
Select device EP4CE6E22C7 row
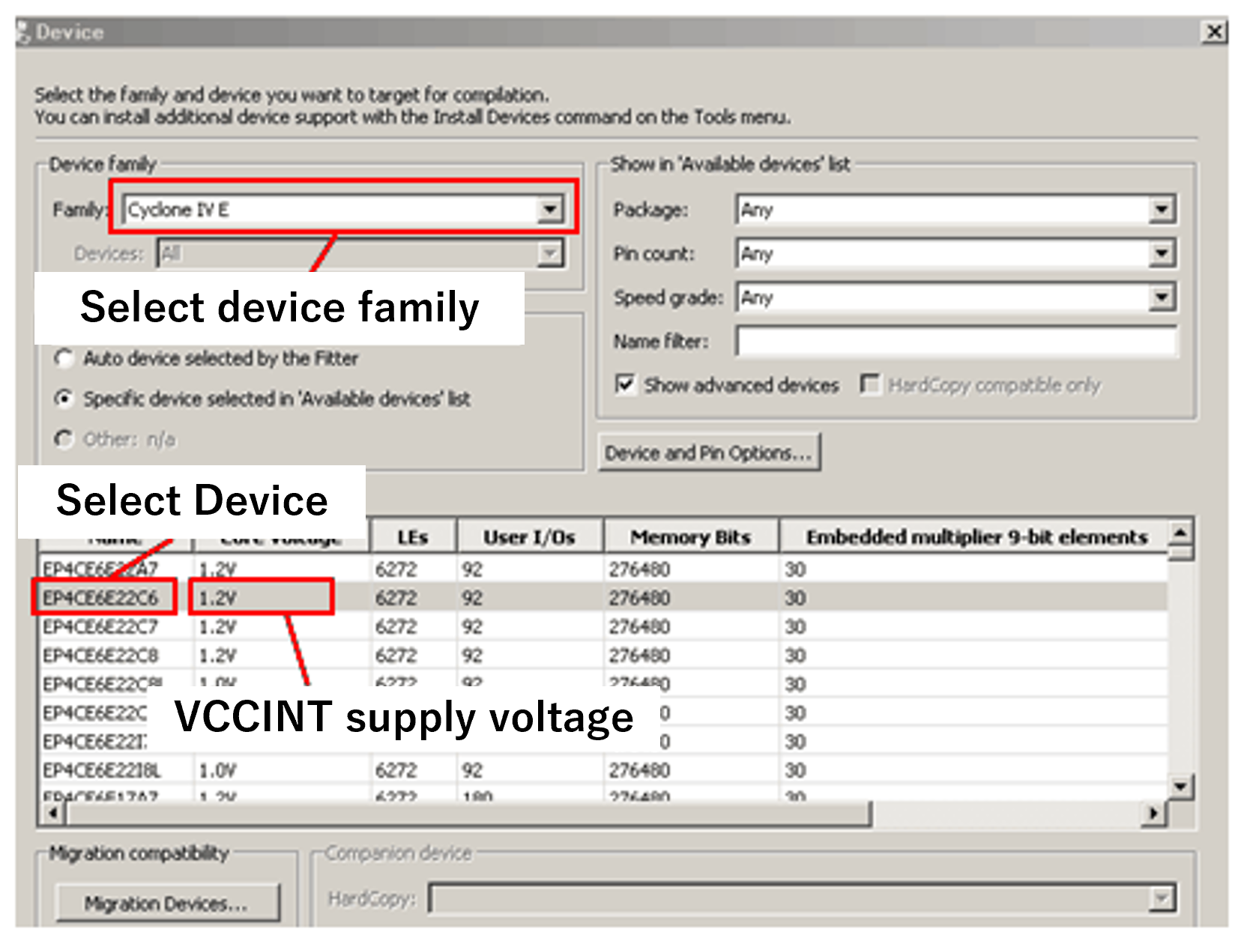tap(101, 627)
